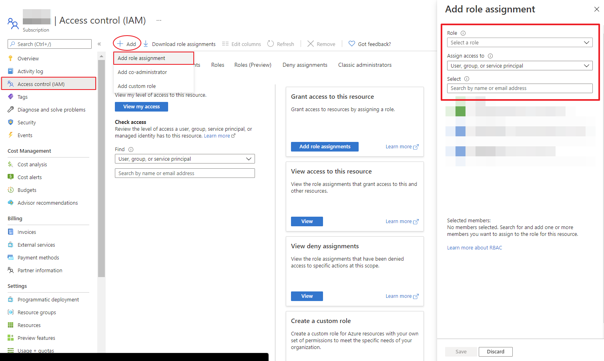This screenshot has height=361, width=604.
Task: Switch to the Classic administrators tab
Action: (365, 65)
